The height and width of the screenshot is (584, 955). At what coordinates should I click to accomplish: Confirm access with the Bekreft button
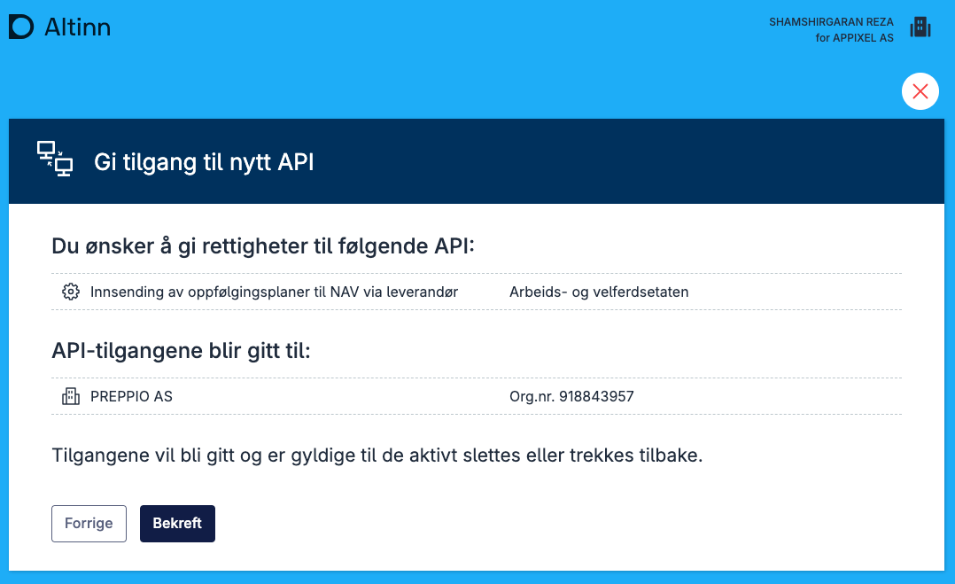point(177,523)
